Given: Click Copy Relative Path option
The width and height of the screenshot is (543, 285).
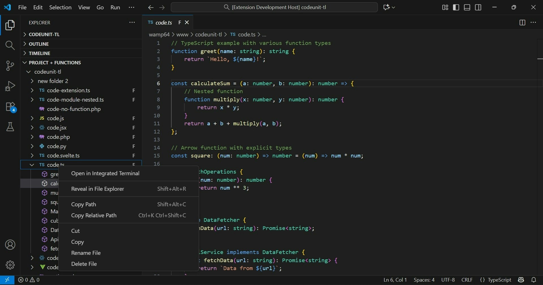Looking at the screenshot, I should pyautogui.click(x=94, y=215).
